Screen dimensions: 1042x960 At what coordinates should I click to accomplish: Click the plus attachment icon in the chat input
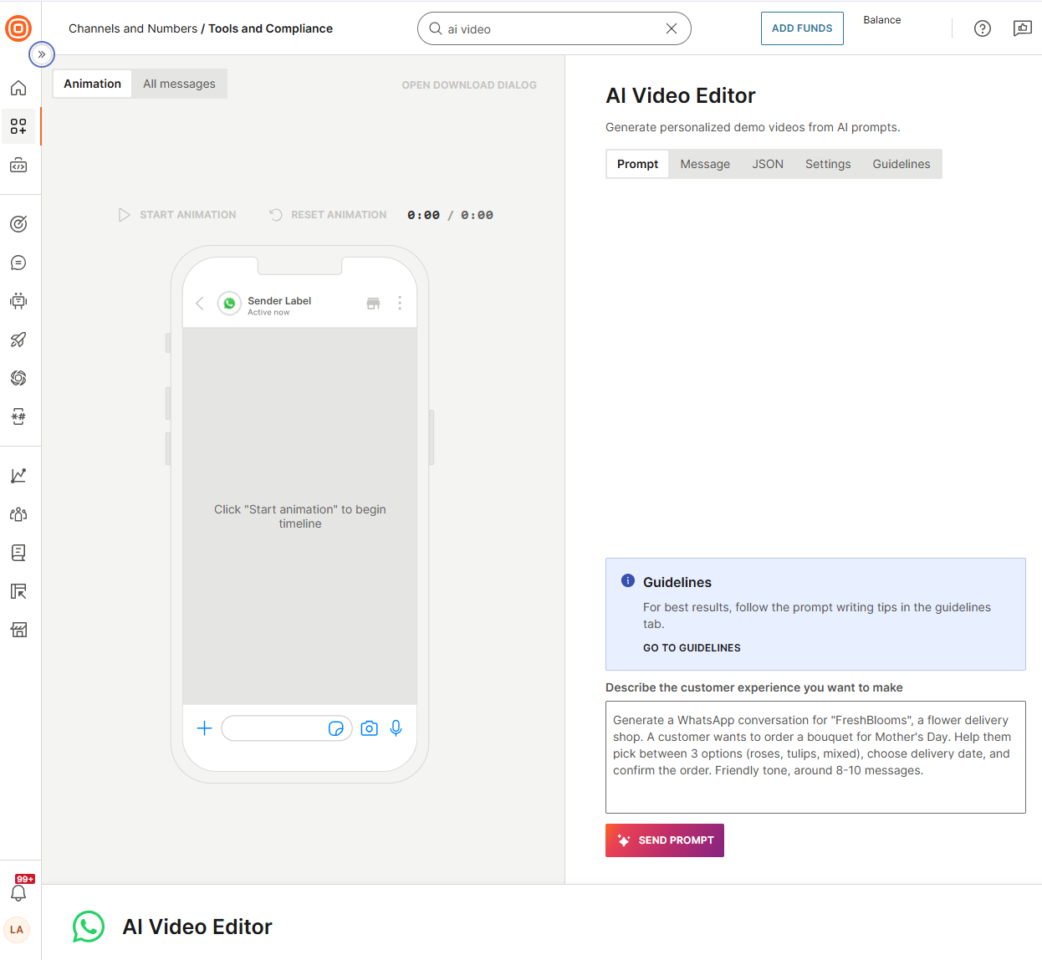[x=204, y=728]
